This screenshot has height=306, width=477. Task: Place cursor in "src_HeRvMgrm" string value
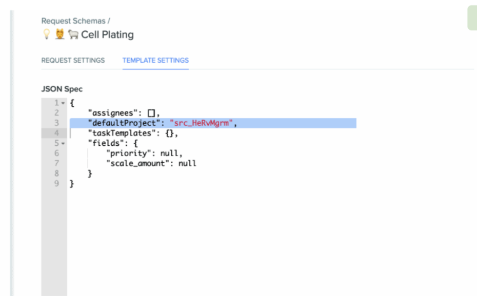click(201, 123)
